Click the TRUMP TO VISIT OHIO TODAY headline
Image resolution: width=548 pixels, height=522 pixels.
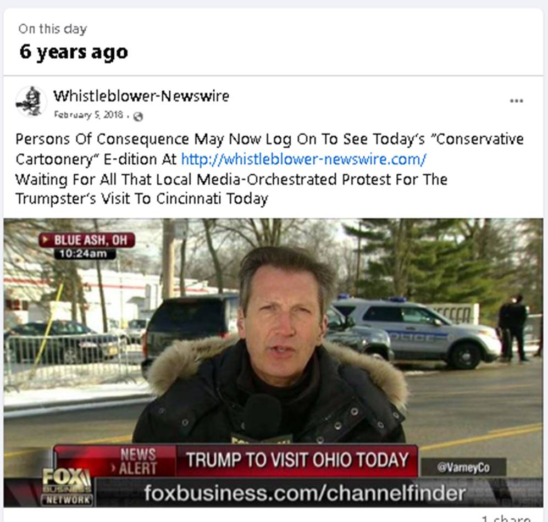(x=297, y=460)
